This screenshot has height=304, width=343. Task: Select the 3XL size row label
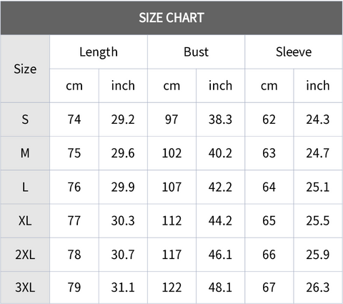(25, 288)
